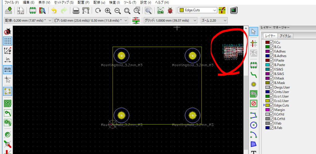Switch units to inches
Viewport: 316px width, 154px height.
[8, 60]
